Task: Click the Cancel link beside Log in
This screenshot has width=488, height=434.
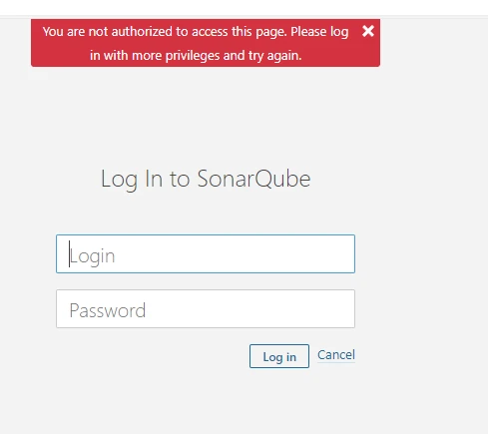Action: pyautogui.click(x=336, y=355)
